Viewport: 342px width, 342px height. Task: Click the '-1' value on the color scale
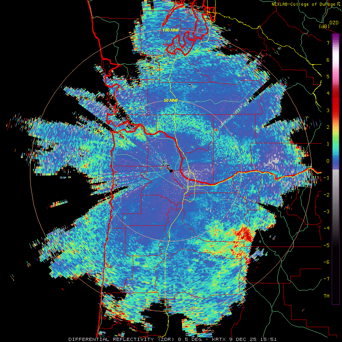(326, 178)
